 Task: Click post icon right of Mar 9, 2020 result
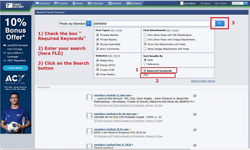(195, 145)
